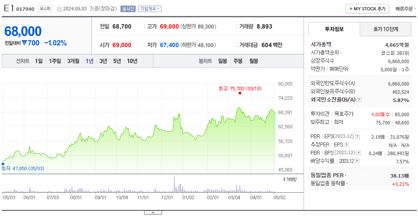Click the 4.00매수 investment opinion value
The height and width of the screenshot is (216, 418).
click(380, 114)
